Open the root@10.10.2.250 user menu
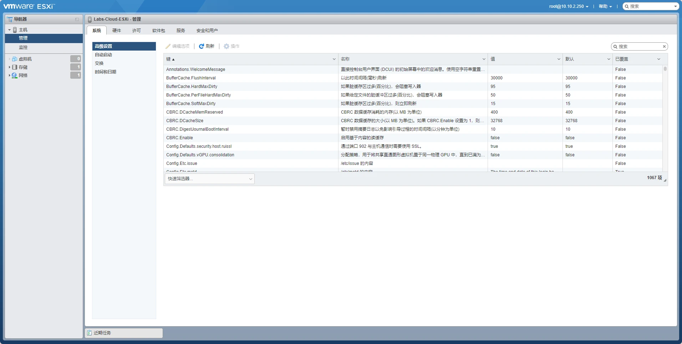Screen dimensions: 682x344 click(x=569, y=6)
